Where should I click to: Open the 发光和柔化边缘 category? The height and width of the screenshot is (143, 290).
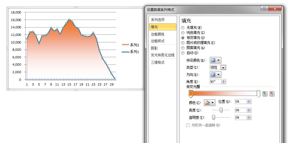(x=163, y=55)
